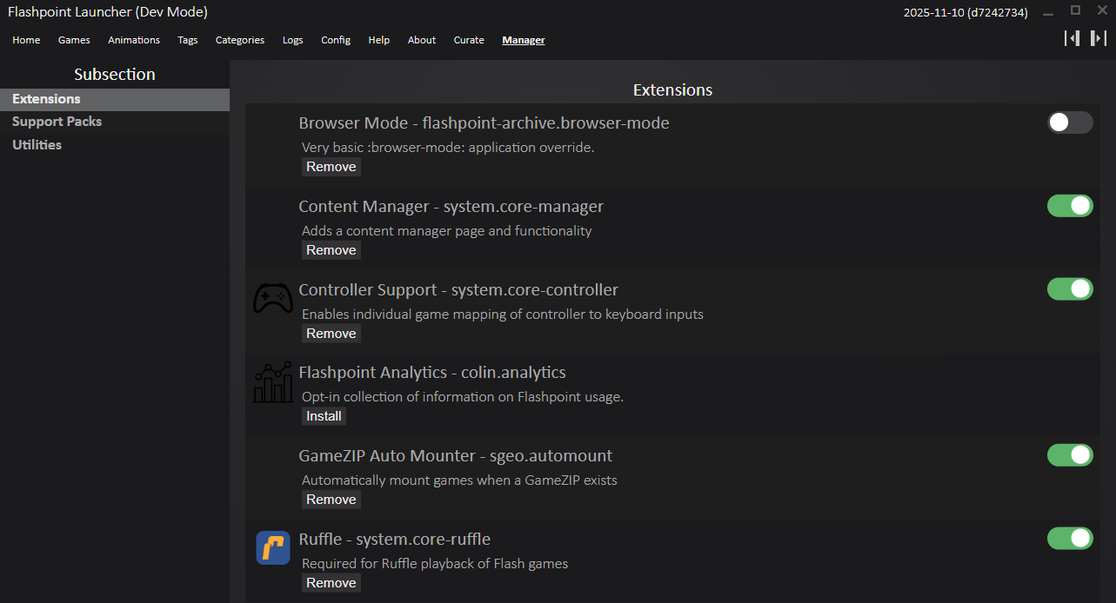This screenshot has height=603, width=1116.
Task: Go to the Curate tab
Action: 469,40
